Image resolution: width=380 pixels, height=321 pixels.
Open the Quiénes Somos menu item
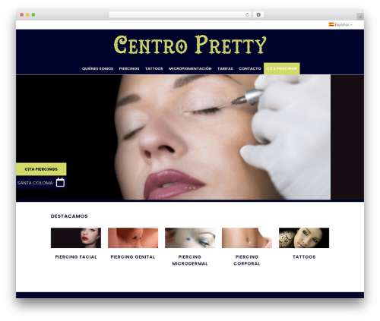point(97,68)
